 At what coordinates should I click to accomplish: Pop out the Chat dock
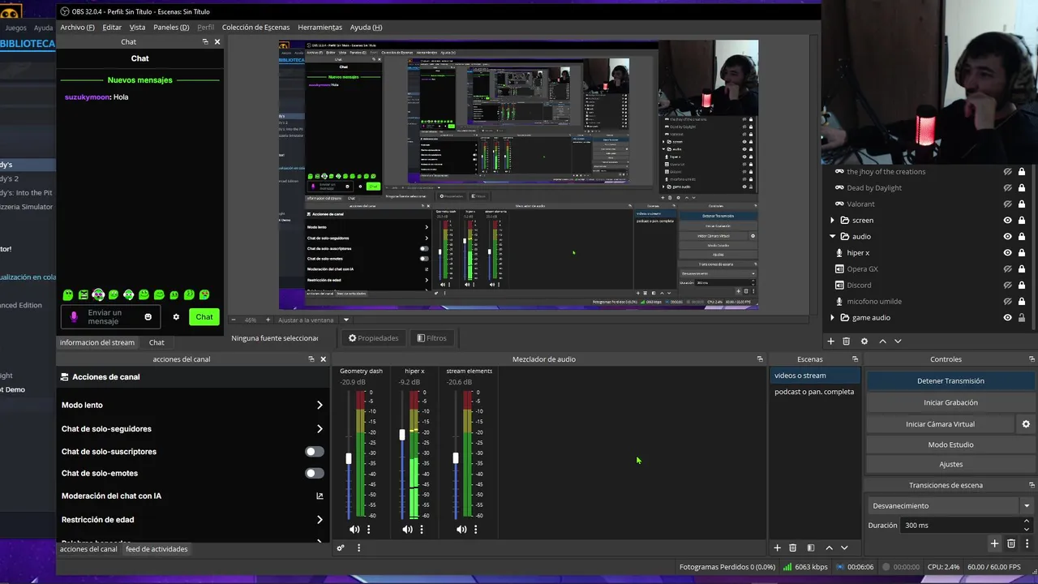[x=204, y=41]
